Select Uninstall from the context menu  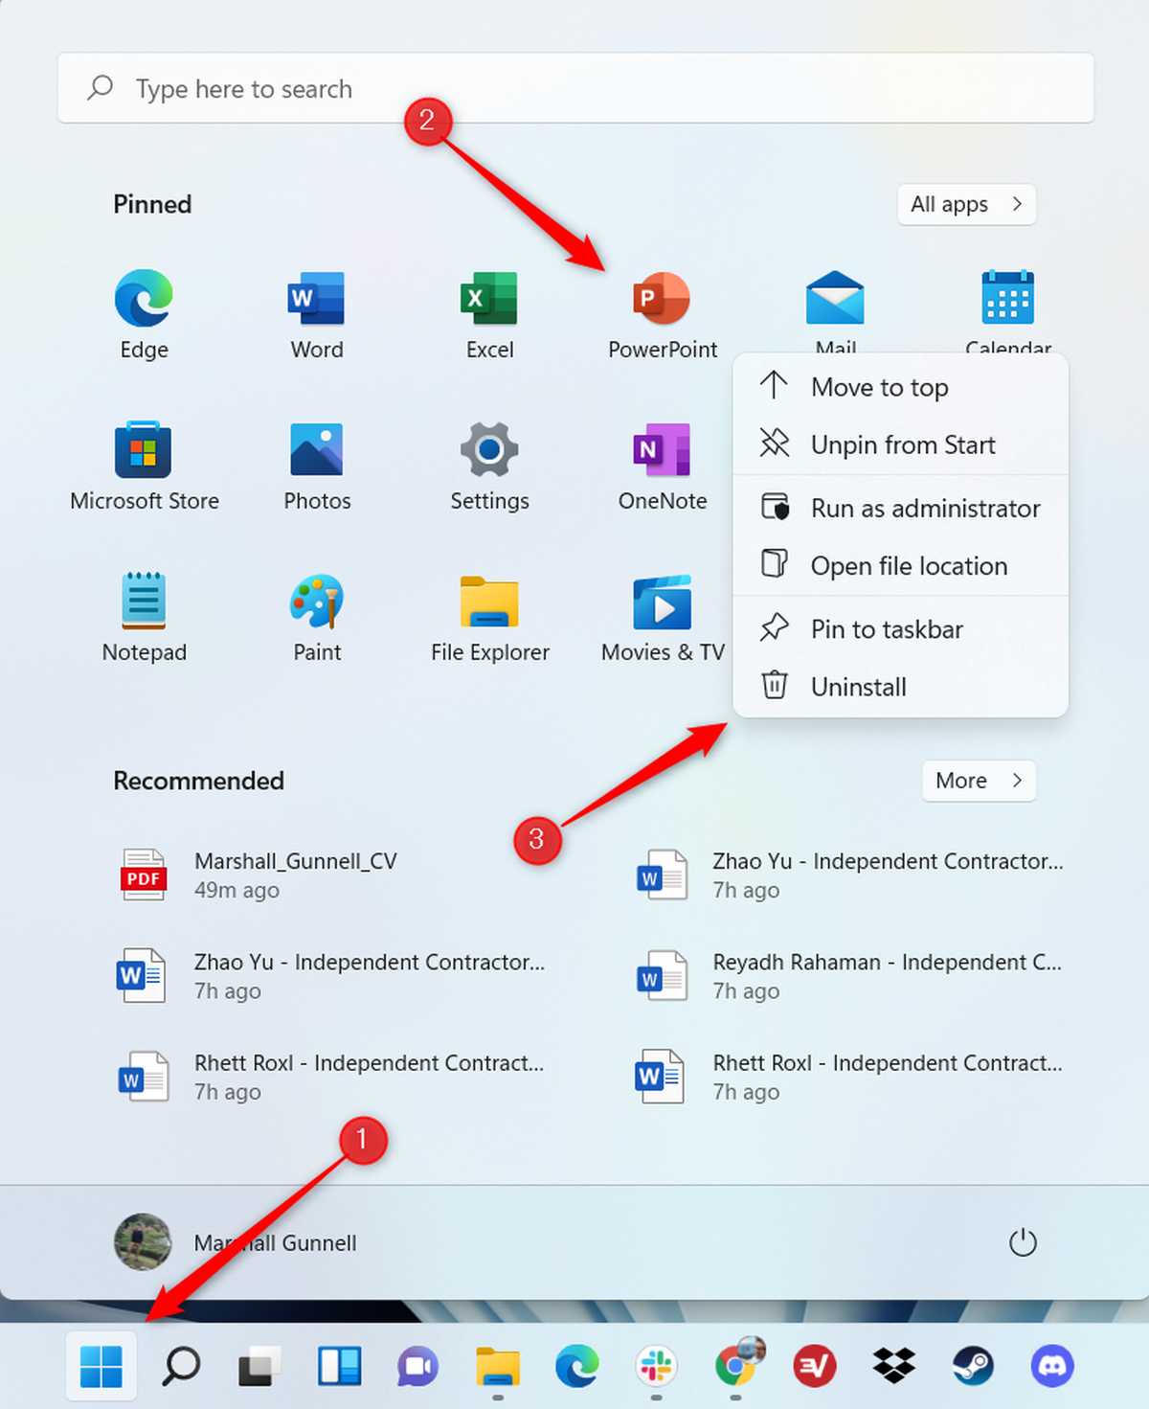pyautogui.click(x=858, y=686)
